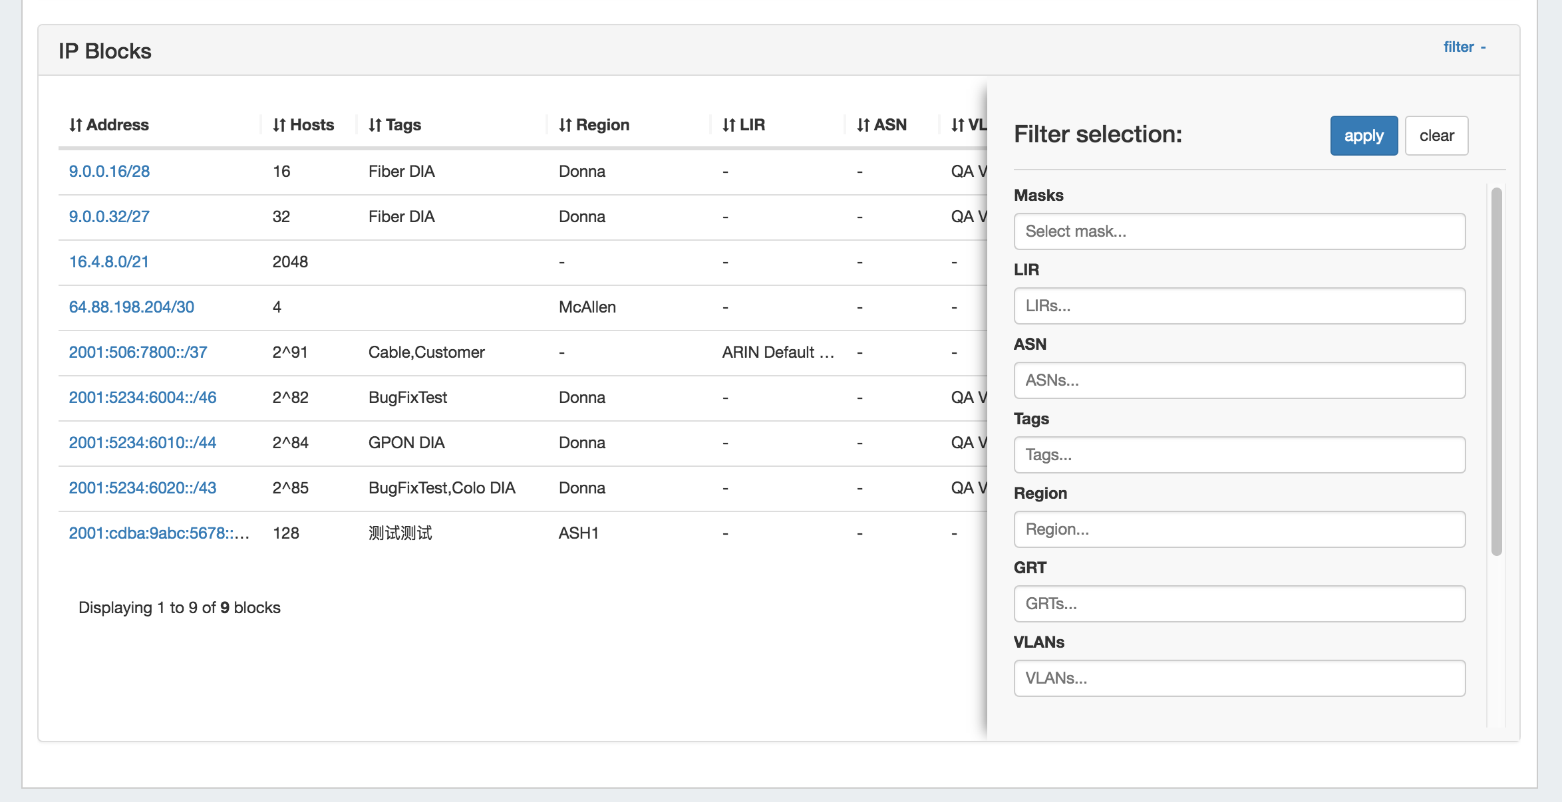Open IP block 9.0.0.16/28 link

tap(109, 172)
